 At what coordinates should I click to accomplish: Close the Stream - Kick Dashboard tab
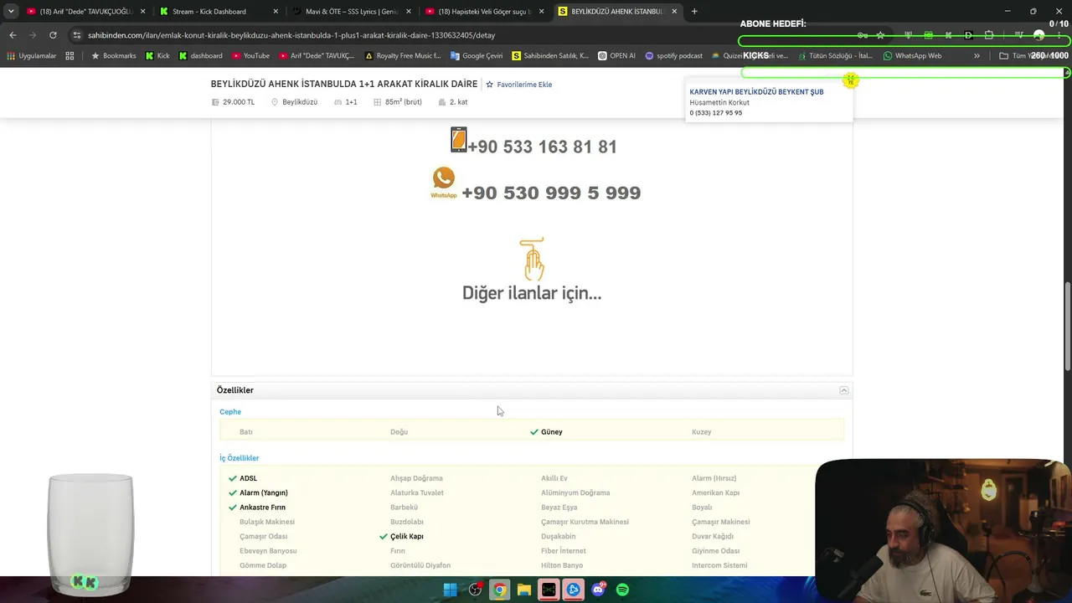click(276, 12)
